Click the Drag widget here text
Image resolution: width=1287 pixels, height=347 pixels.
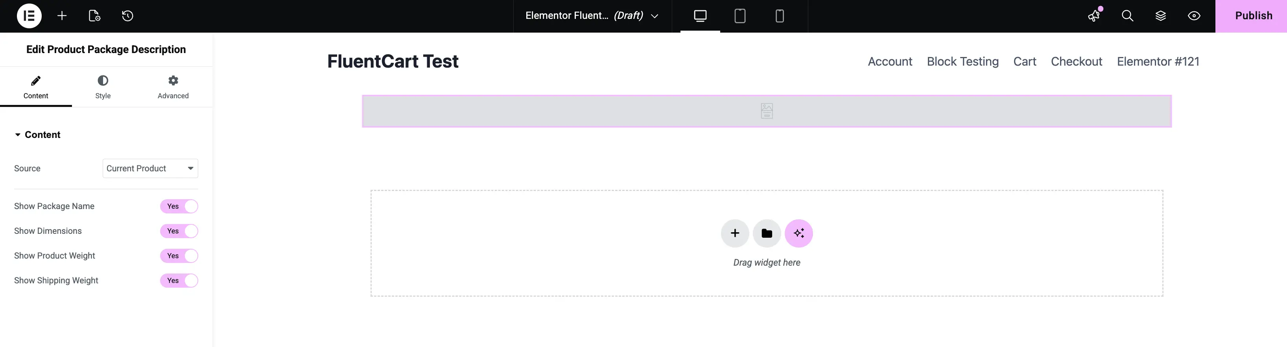pos(766,263)
